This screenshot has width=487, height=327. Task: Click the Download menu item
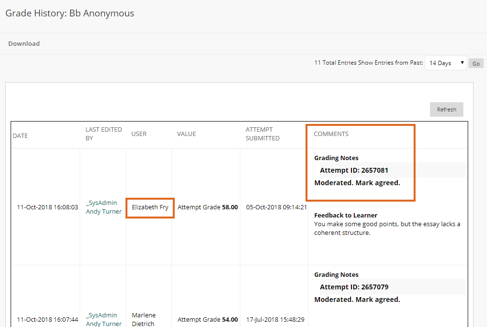pos(24,43)
